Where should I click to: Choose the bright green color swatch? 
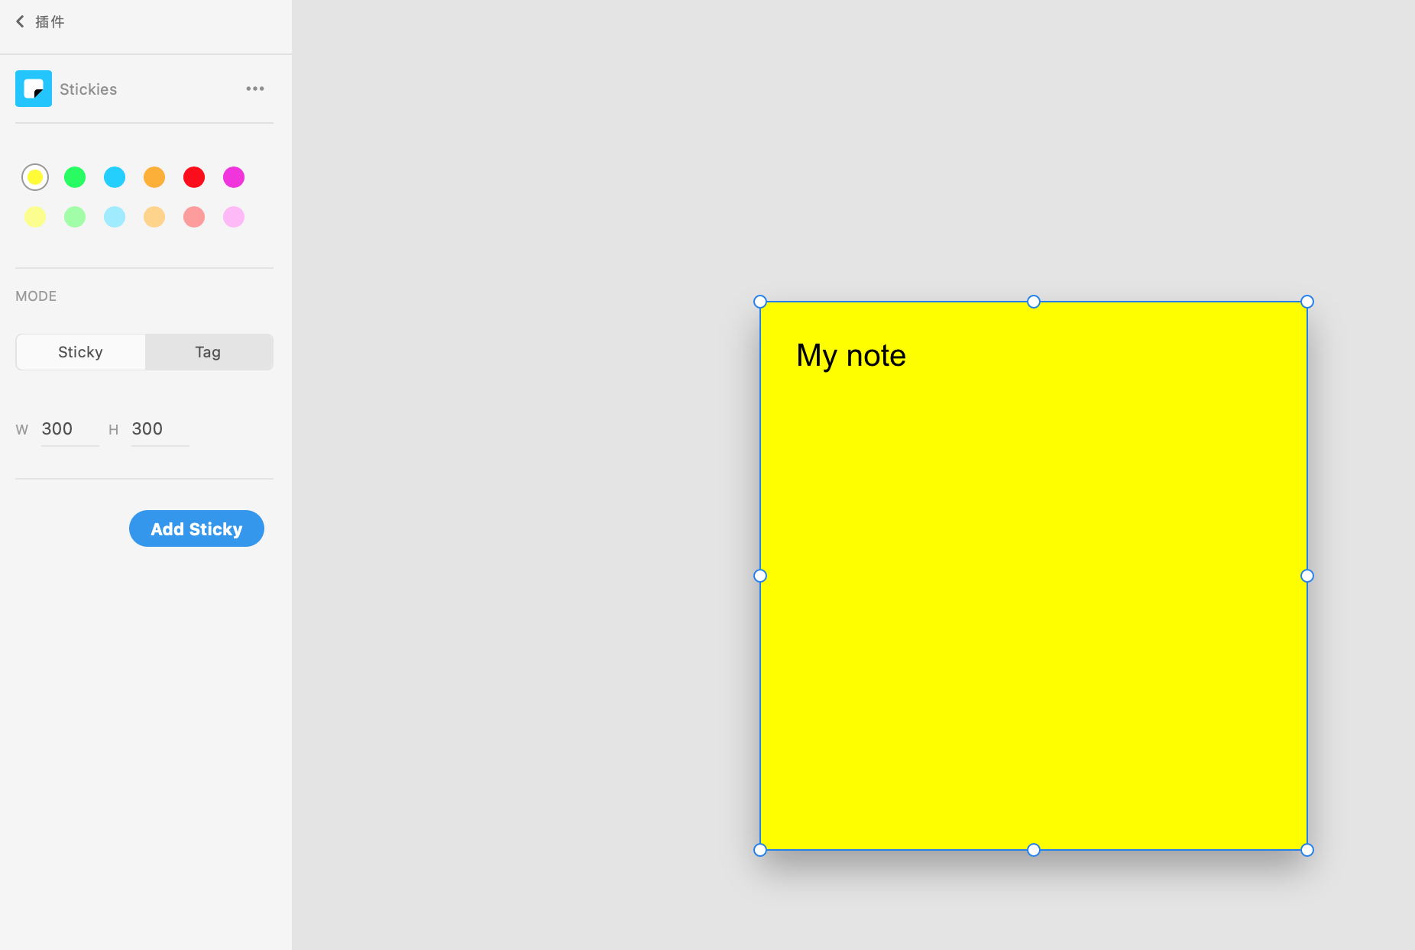[x=75, y=177]
